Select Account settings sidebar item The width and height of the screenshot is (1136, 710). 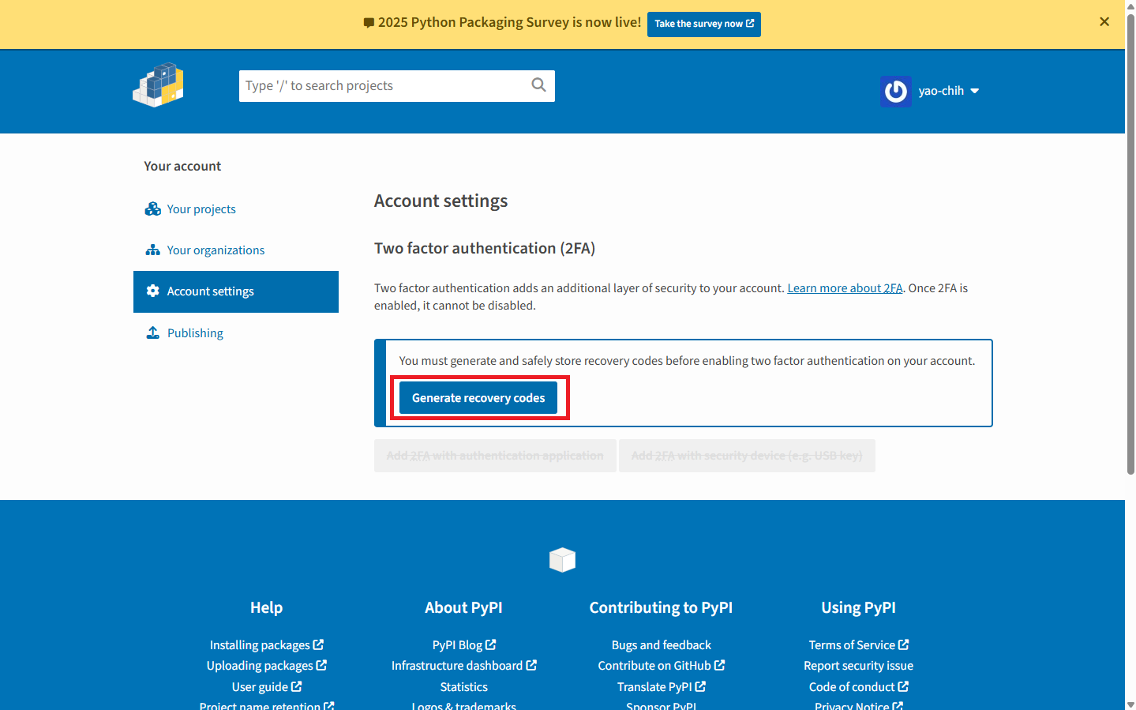tap(236, 291)
